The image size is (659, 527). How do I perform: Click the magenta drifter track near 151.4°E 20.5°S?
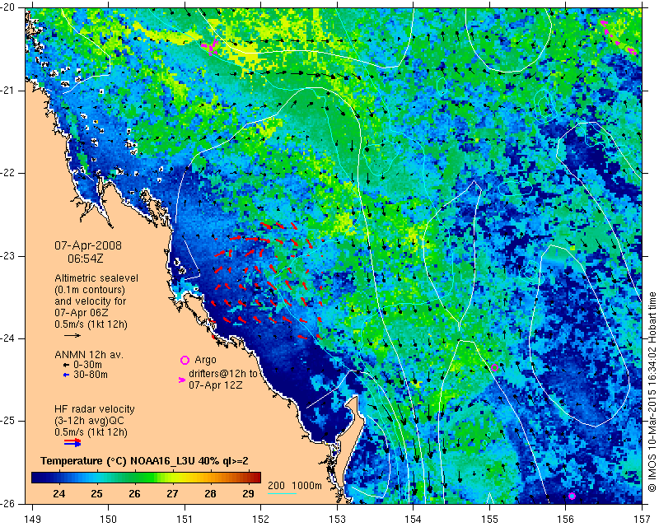coord(211,47)
